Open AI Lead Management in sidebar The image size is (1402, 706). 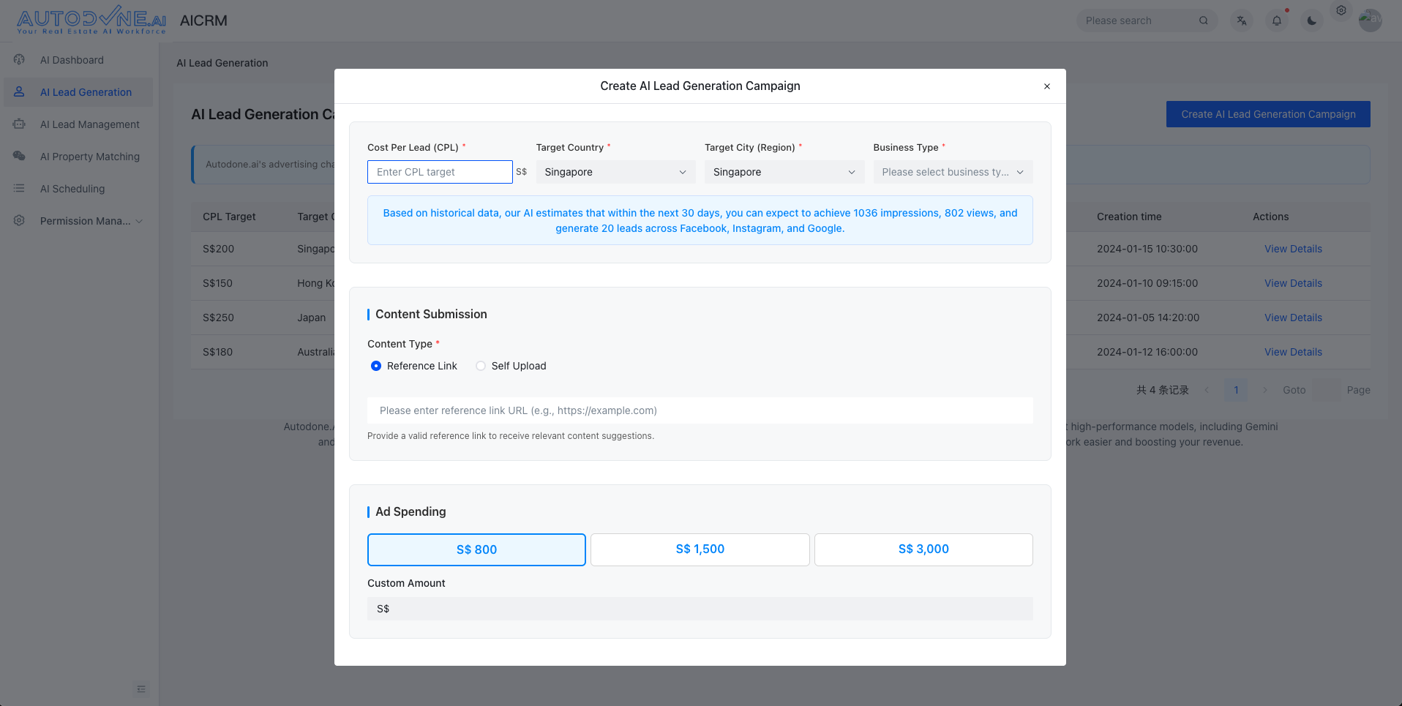coord(89,124)
